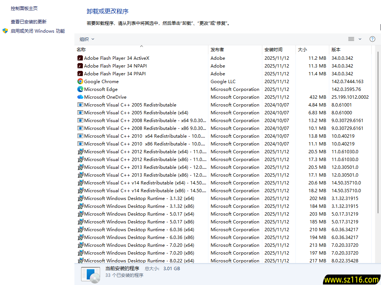The width and height of the screenshot is (381, 285).
Task: Open 查看已安装的更新 link
Action: (x=29, y=22)
